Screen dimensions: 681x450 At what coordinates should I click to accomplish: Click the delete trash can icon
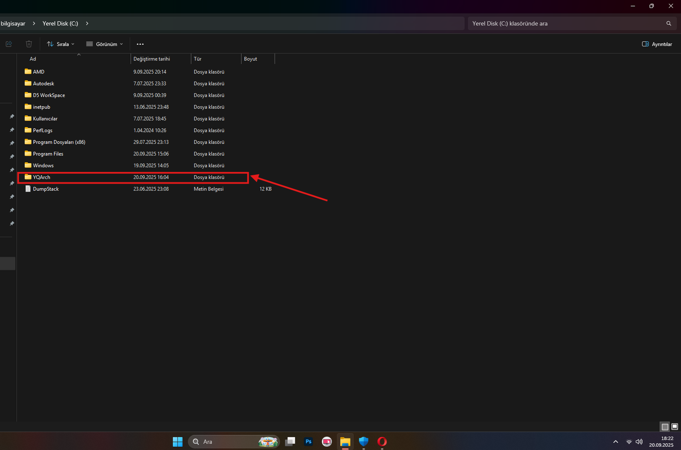(x=29, y=44)
